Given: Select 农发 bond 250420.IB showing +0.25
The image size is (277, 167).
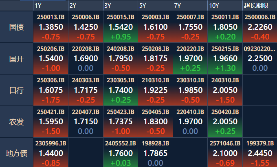Looking at the screenshot, I should (225, 121).
